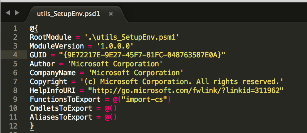Screen dimensions: 307x133
Task: Click line number 9 in gutter
Action: tap(15, 99)
